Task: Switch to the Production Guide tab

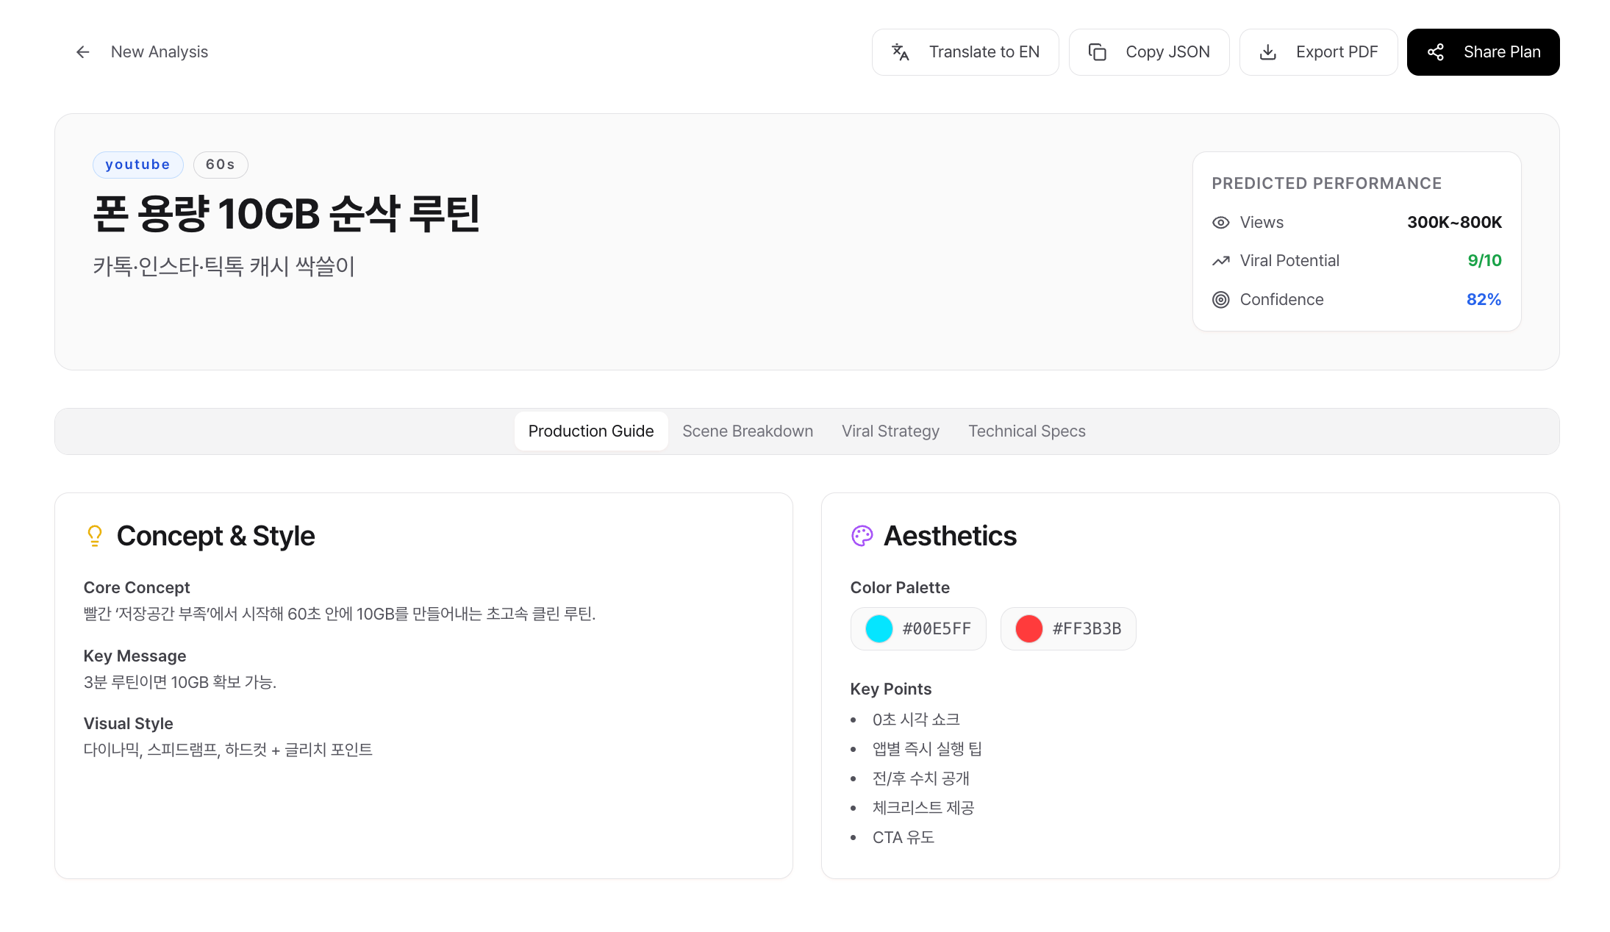Action: click(x=591, y=431)
